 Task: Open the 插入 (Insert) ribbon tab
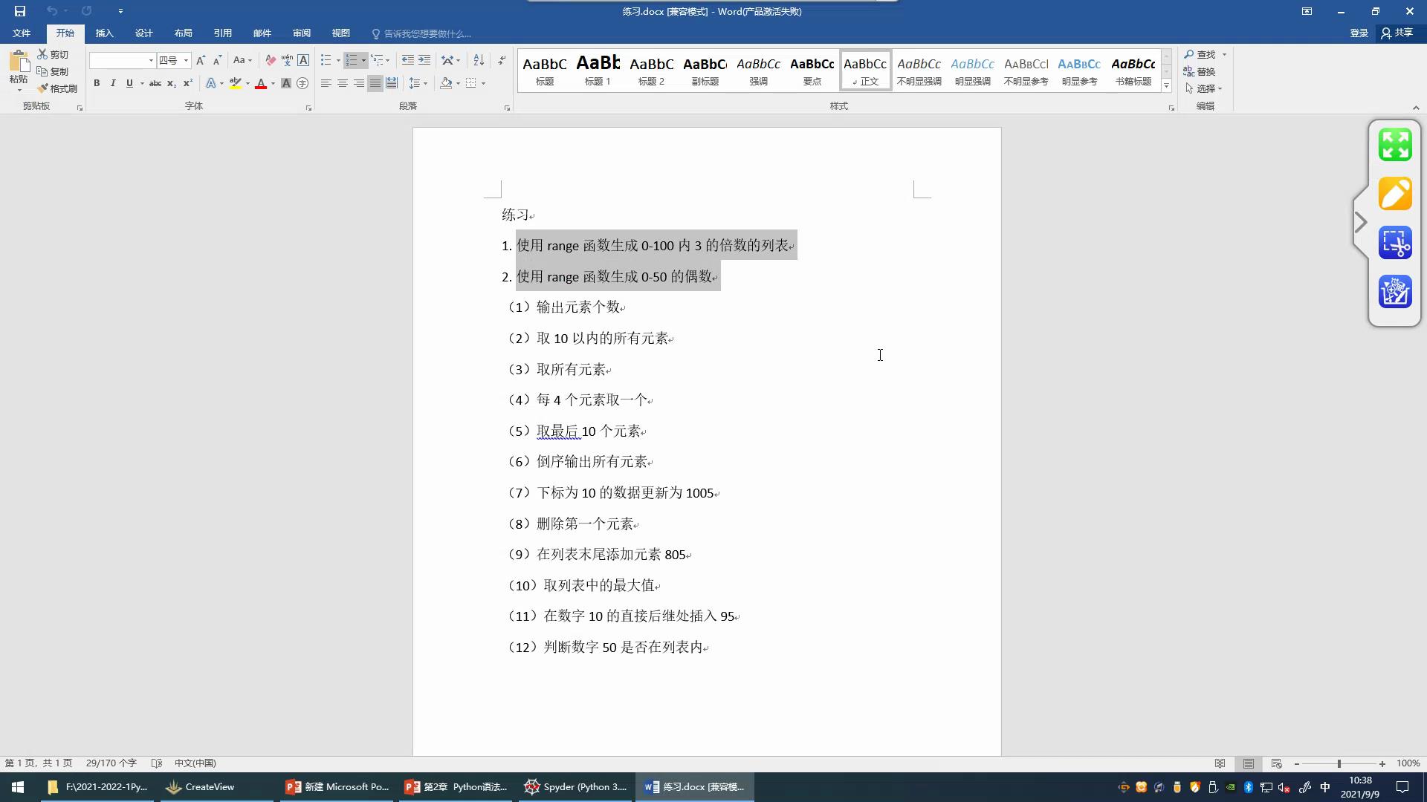(104, 33)
